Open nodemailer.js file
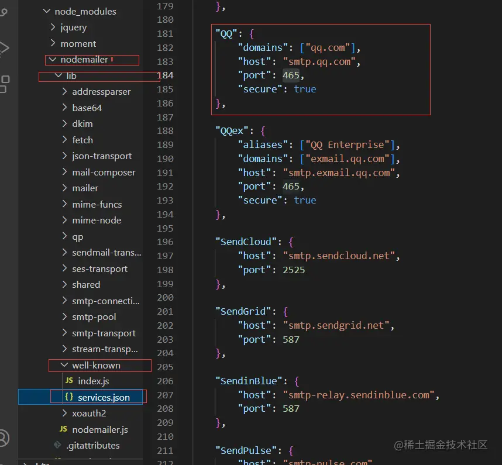This screenshot has width=502, height=465. click(x=100, y=429)
